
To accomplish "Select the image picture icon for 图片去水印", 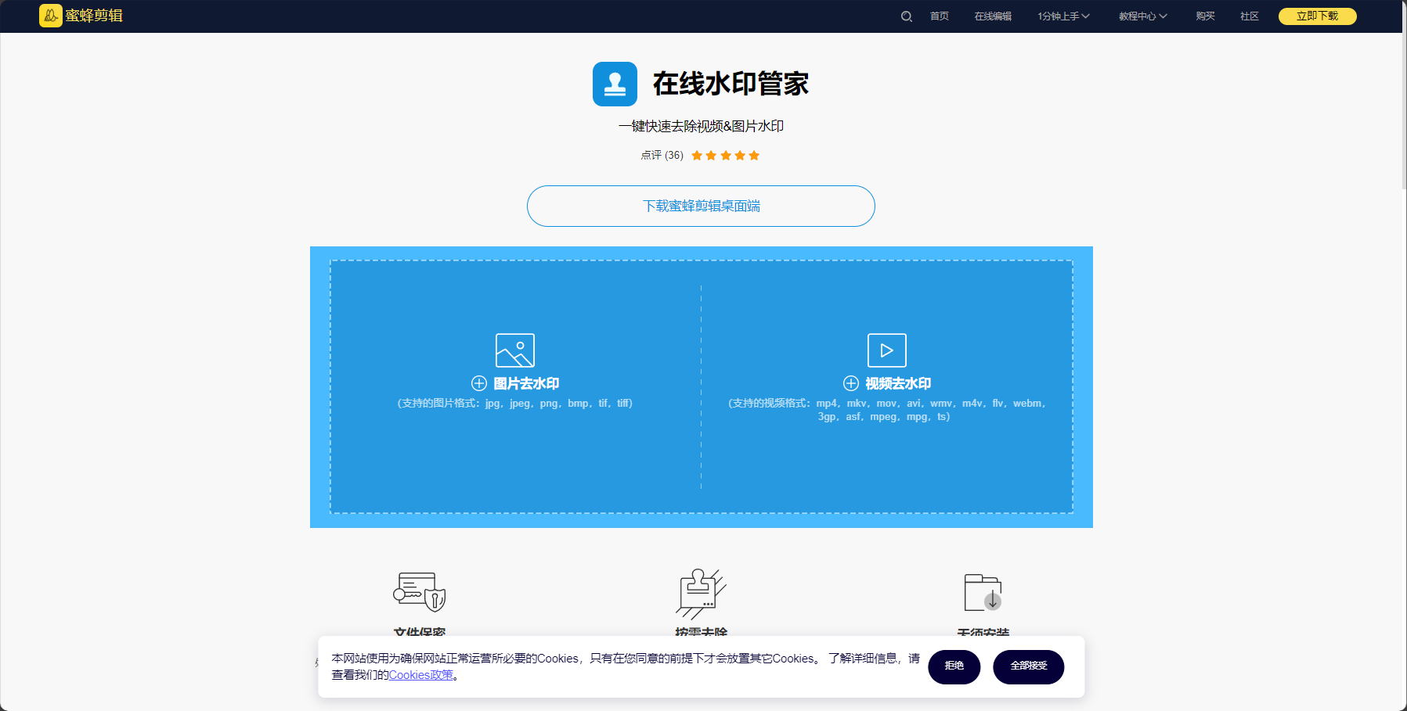I will (x=515, y=350).
